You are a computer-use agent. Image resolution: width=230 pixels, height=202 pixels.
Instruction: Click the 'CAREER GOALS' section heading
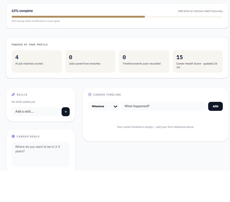tap(28, 136)
